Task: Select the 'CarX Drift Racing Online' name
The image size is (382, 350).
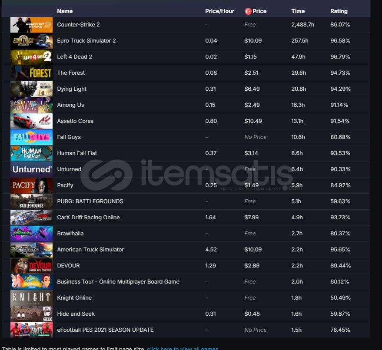Action: point(88,218)
